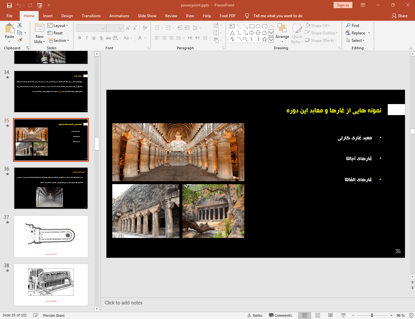Pick the Rectangle shape in gallery
The width and height of the screenshot is (415, 319).
(x=251, y=26)
